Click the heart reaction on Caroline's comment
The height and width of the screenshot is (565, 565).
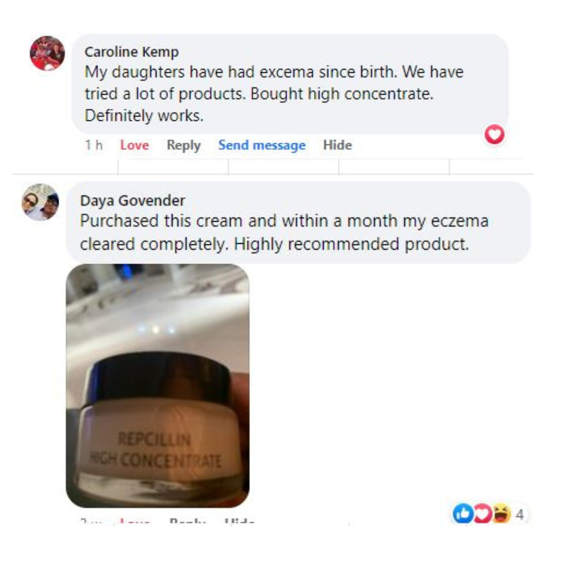point(494,134)
